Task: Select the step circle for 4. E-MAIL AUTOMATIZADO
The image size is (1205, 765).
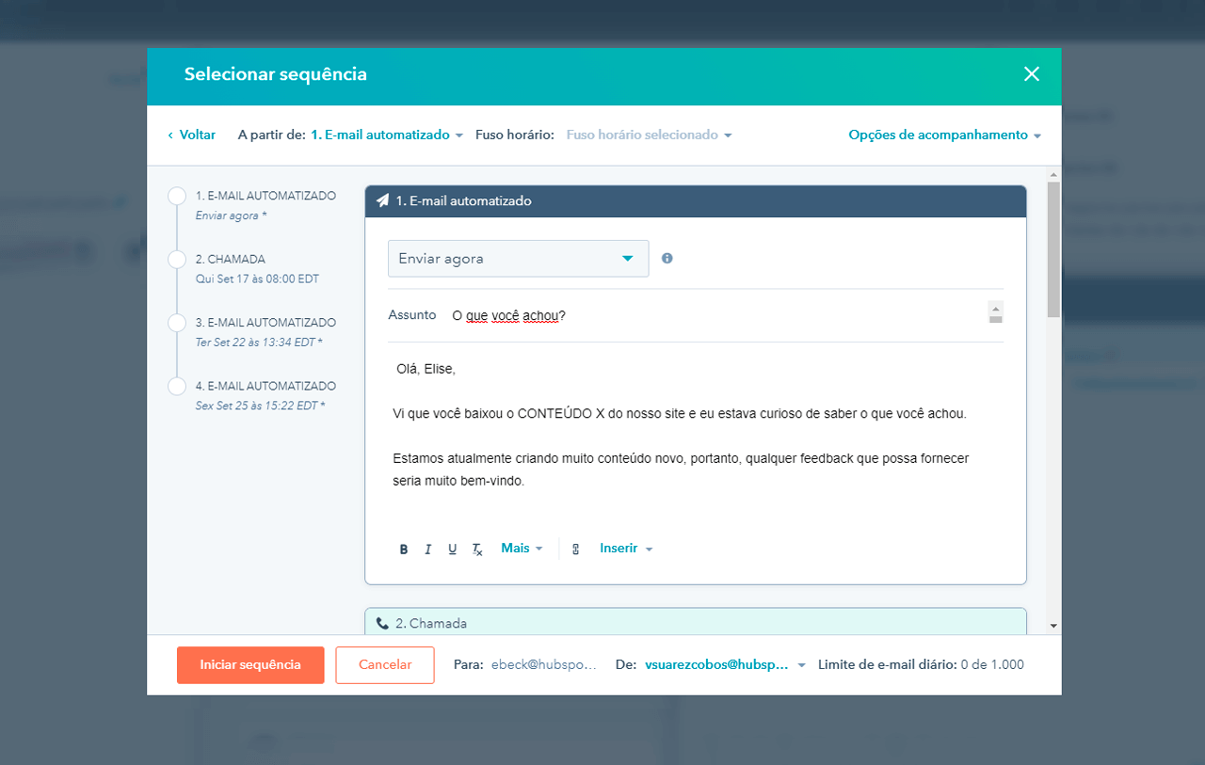Action: tap(176, 386)
